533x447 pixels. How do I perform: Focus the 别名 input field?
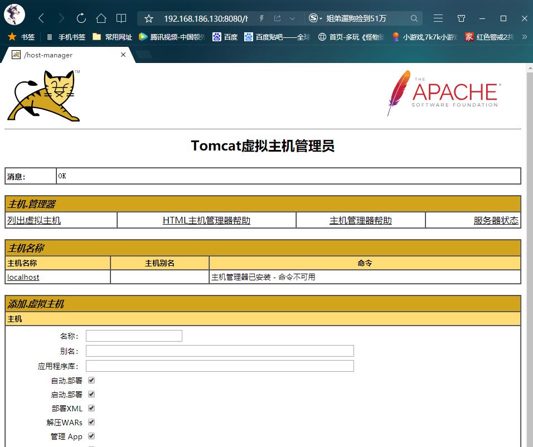pyautogui.click(x=220, y=351)
